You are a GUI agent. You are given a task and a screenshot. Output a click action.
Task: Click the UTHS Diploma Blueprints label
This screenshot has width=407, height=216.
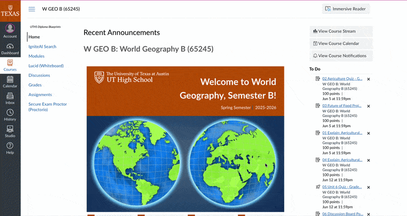[45, 27]
